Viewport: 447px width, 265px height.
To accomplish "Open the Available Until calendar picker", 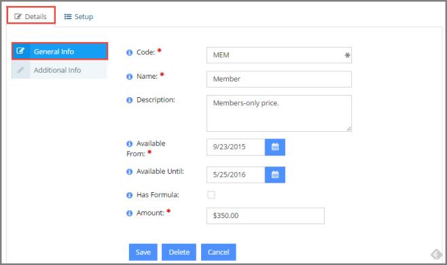I will pos(275,175).
